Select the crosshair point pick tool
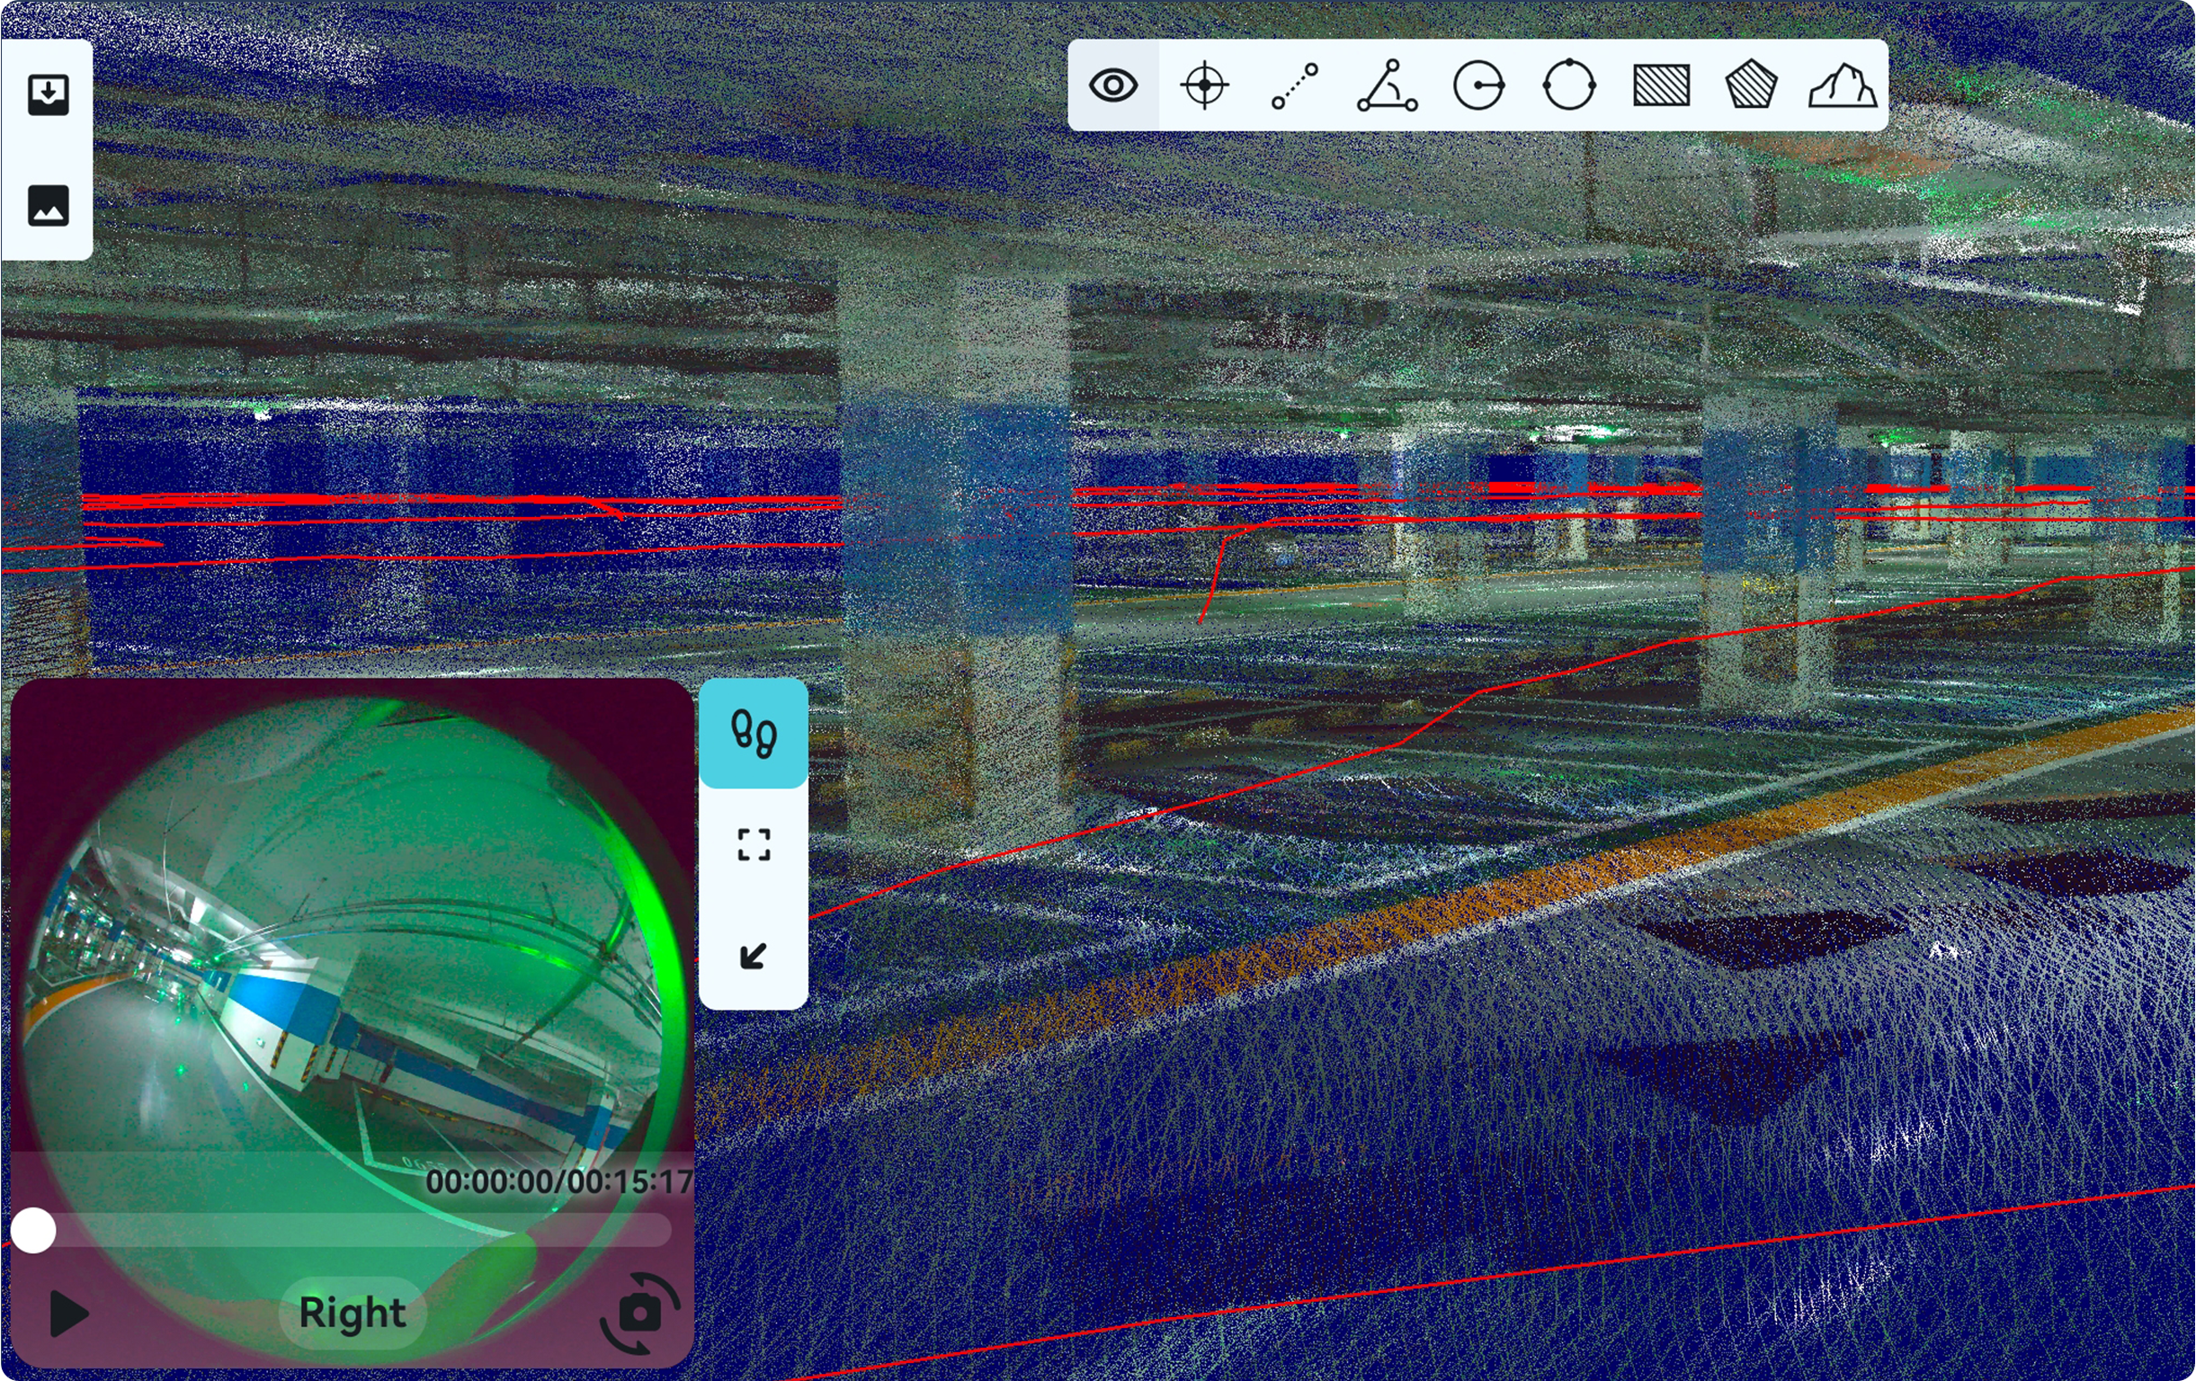Image resolution: width=2196 pixels, height=1381 pixels. pos(1204,85)
